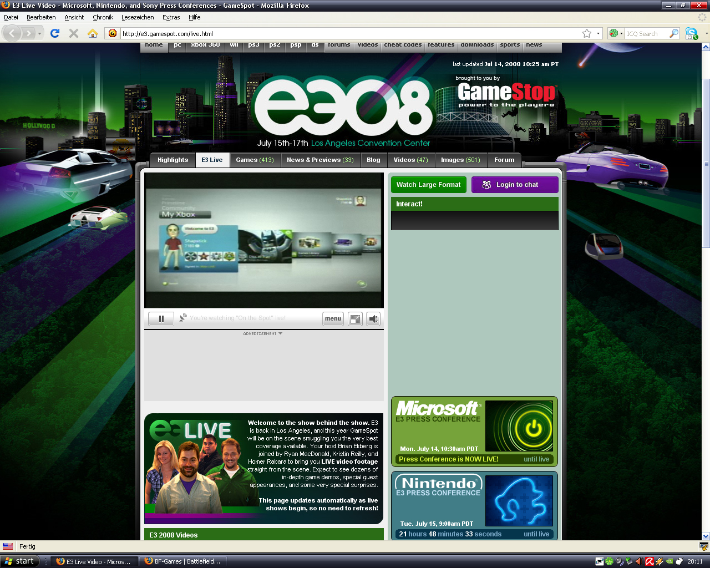Image resolution: width=710 pixels, height=568 pixels.
Task: Switch to the Highlights tab
Action: (173, 160)
